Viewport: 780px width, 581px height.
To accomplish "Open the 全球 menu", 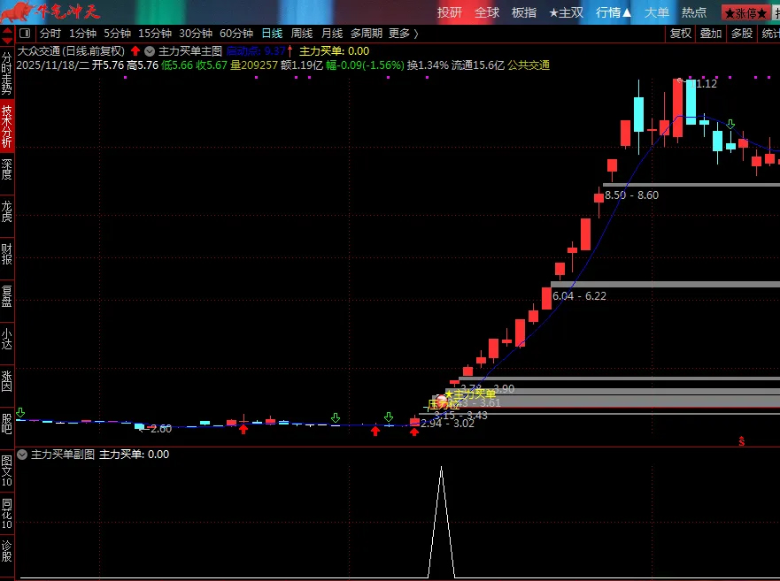I will coord(487,12).
